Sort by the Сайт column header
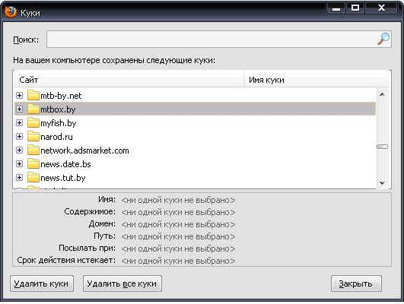 click(x=129, y=80)
